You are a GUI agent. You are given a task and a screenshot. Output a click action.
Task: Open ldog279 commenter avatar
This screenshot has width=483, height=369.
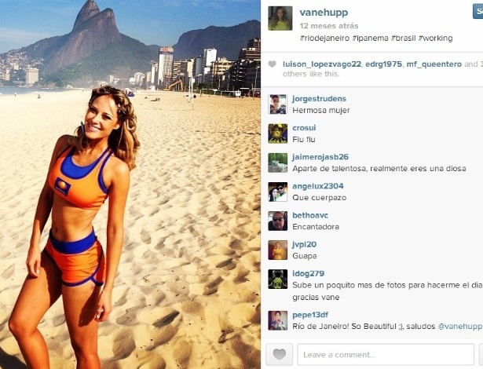click(x=277, y=279)
